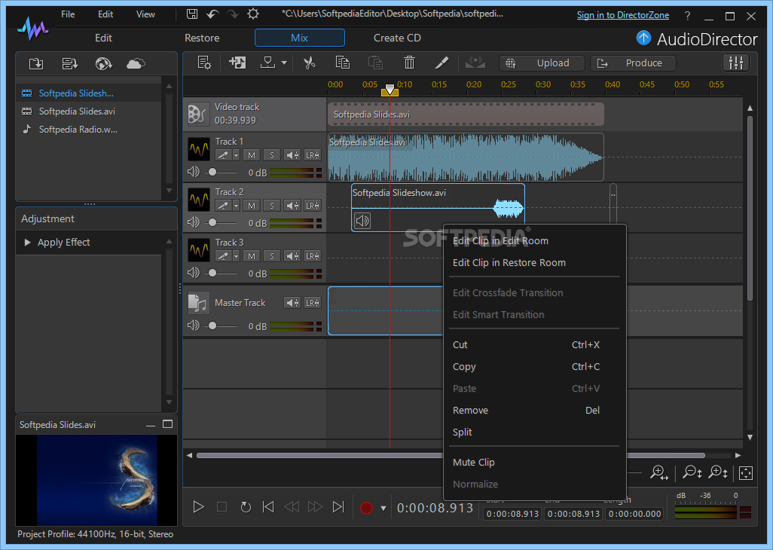This screenshot has width=773, height=550.
Task: Open download from web globe icon
Action: [103, 63]
